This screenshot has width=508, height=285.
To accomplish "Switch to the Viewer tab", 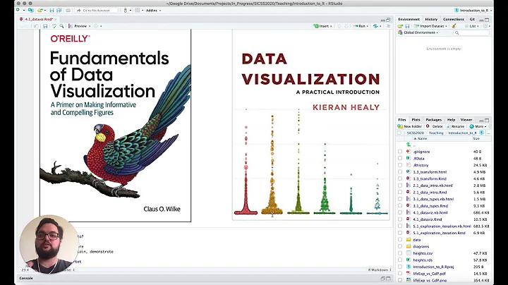I will 466,120.
